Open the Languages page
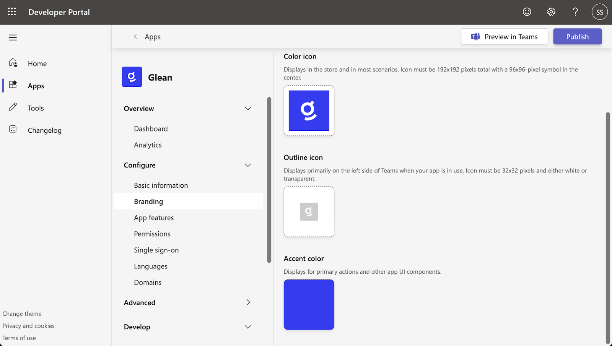The width and height of the screenshot is (612, 346). pos(151,266)
